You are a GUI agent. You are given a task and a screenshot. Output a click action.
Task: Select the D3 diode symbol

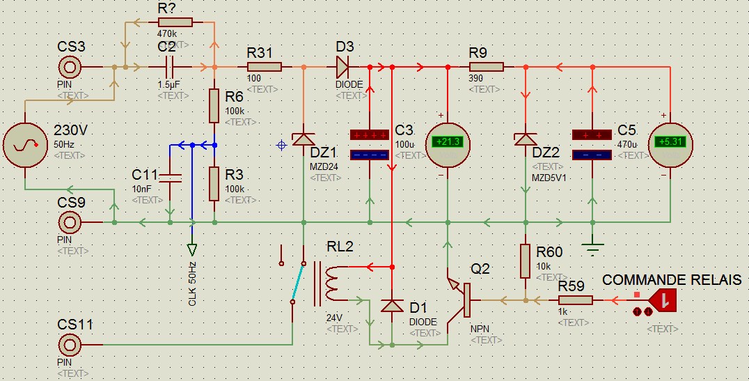343,68
